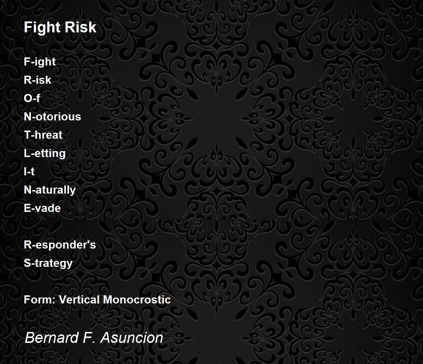Click the word E-vade

point(42,208)
